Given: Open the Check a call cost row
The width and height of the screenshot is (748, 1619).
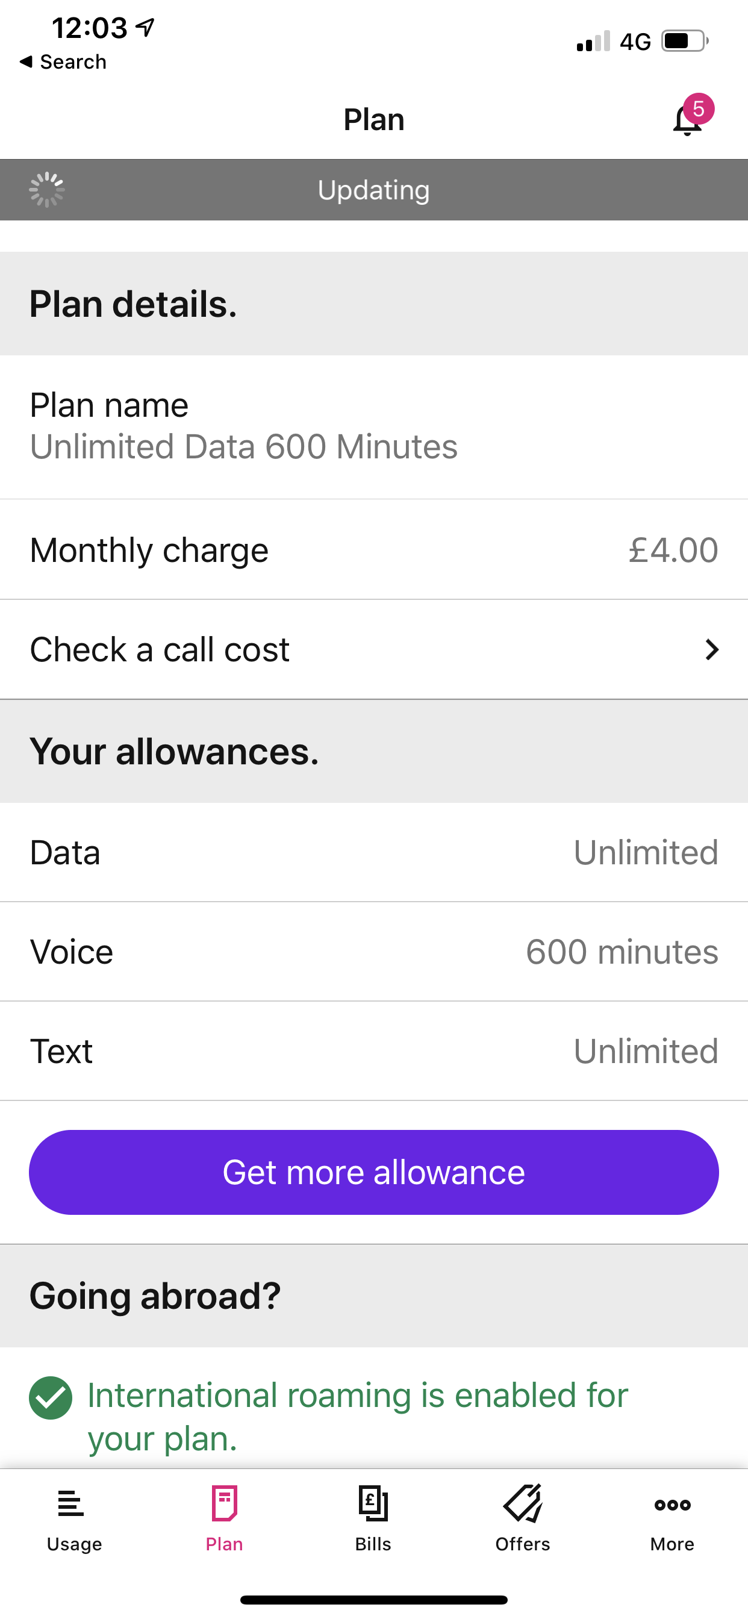Looking at the screenshot, I should (x=374, y=649).
